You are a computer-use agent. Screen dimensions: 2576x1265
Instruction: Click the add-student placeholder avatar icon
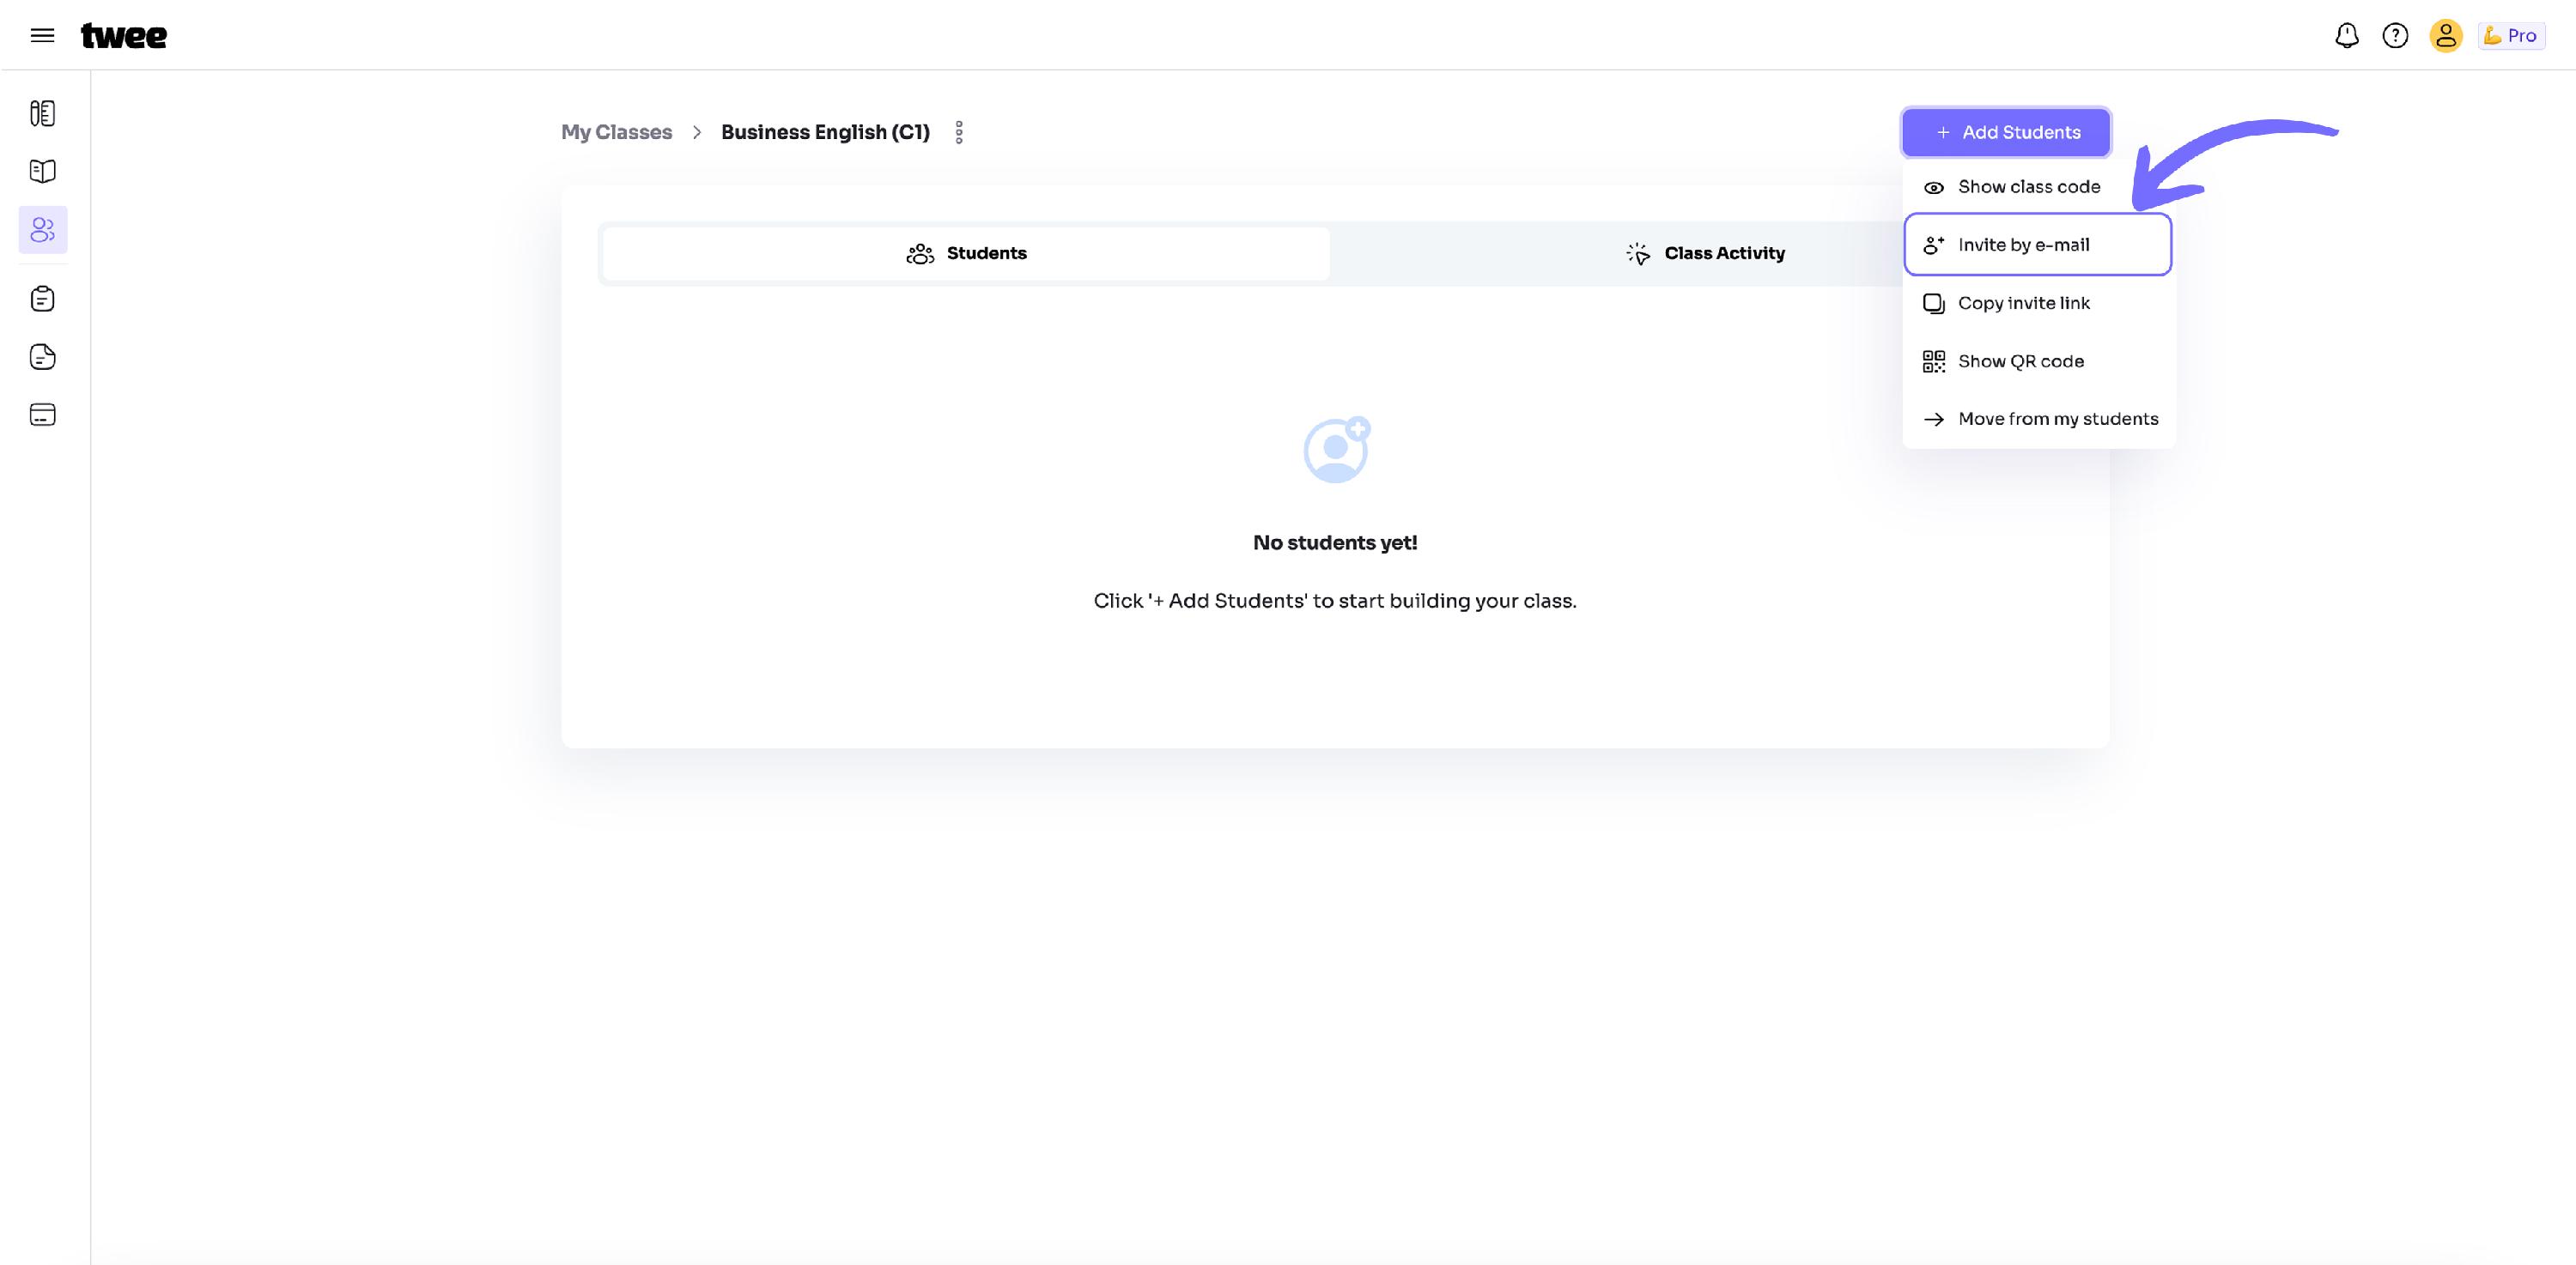pyautogui.click(x=1337, y=450)
